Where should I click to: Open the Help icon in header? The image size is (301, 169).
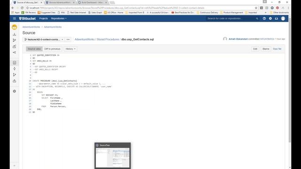[x=264, y=19]
